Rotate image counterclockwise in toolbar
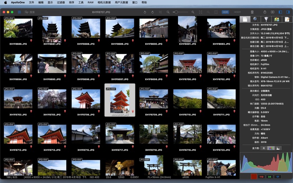Image resolution: width=293 pixels, height=183 pixels. [x=145, y=12]
